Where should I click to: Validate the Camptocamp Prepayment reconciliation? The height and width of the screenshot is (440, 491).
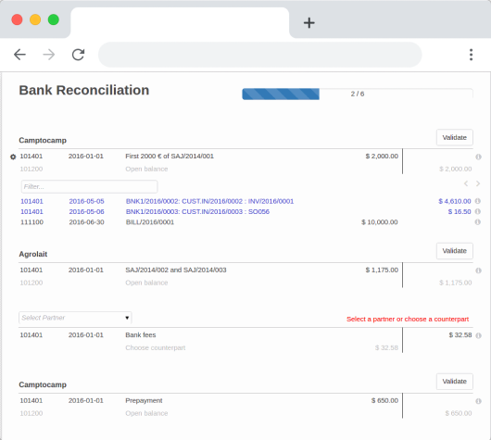[454, 382]
